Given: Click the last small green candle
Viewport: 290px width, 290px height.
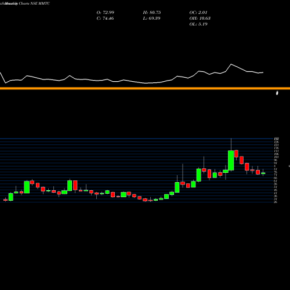Looking at the screenshot, I should click(263, 173).
